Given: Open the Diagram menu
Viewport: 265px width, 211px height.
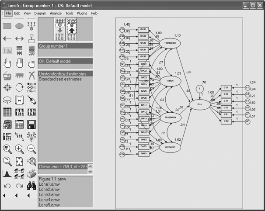Looking at the screenshot, I should point(40,14).
